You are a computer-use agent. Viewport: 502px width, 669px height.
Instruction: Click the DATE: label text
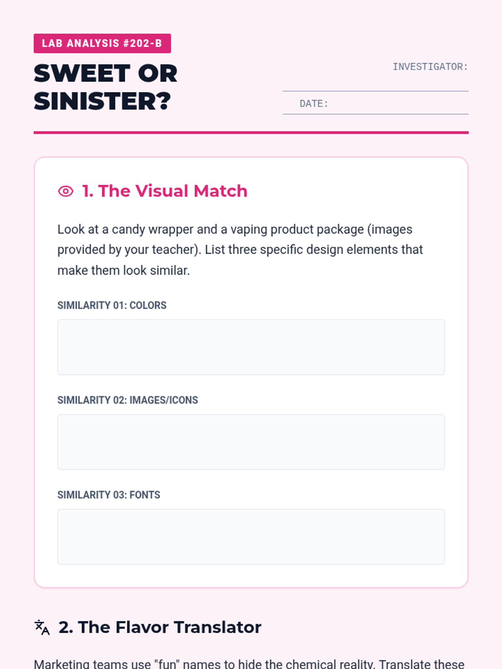click(314, 104)
